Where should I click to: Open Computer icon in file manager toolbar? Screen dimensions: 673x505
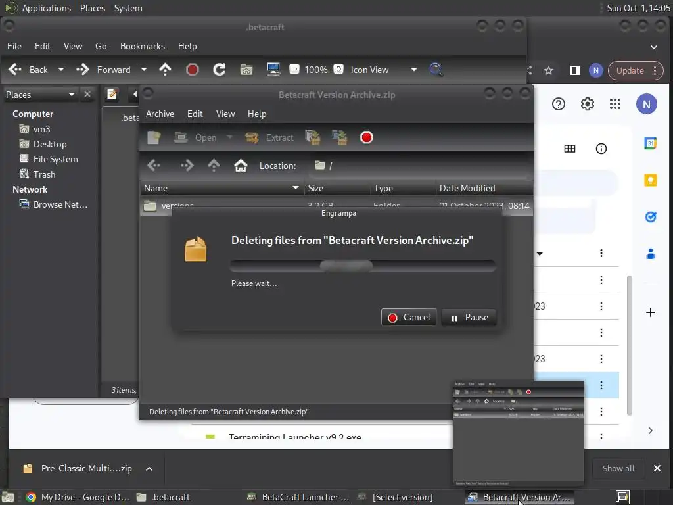pyautogui.click(x=273, y=70)
